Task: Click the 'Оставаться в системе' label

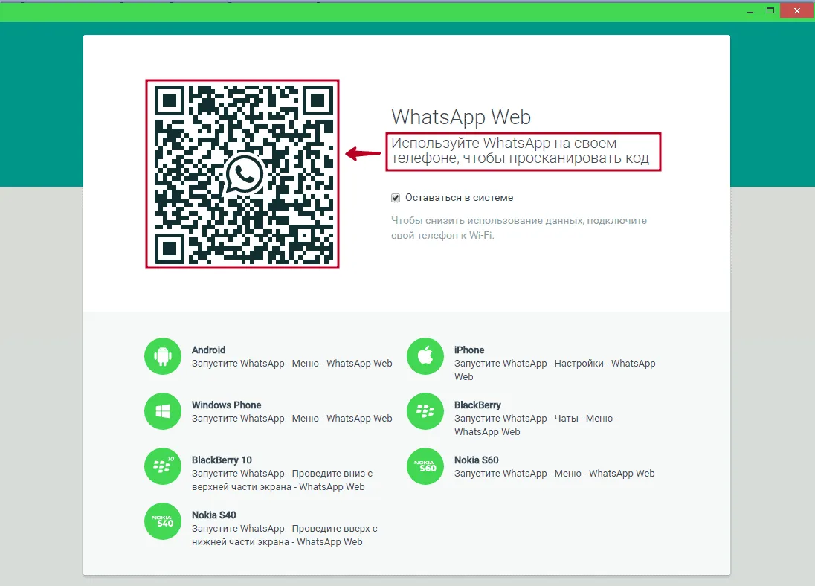Action: tap(459, 198)
